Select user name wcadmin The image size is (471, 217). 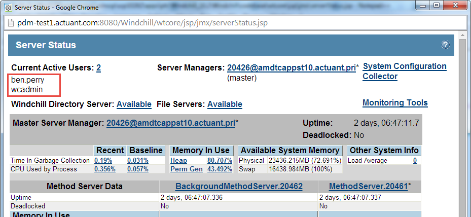[27, 90]
